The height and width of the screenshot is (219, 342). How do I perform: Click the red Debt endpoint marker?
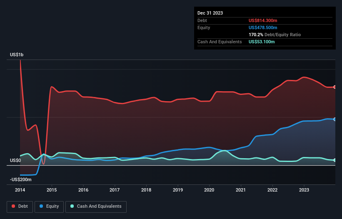tap(335, 87)
